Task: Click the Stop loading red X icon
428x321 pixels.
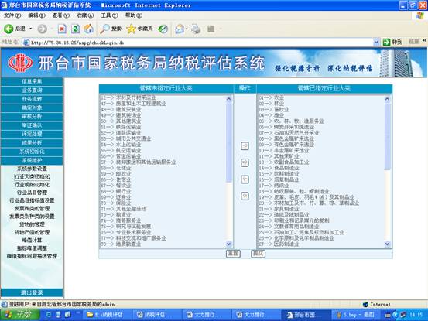Action: (x=62, y=29)
